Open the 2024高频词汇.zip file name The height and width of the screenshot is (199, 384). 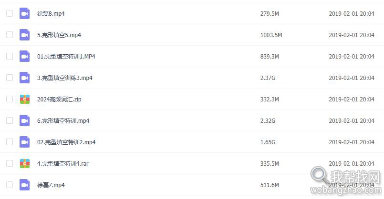pyautogui.click(x=59, y=99)
